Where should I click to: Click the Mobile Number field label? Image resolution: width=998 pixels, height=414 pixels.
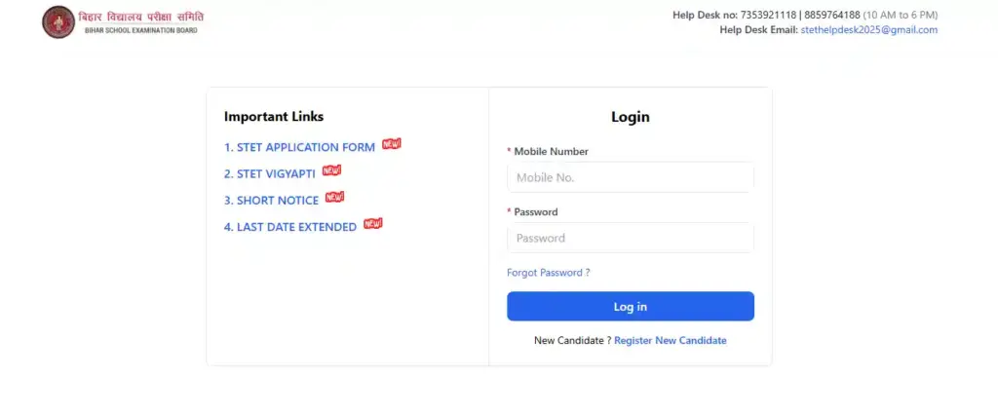pyautogui.click(x=551, y=152)
